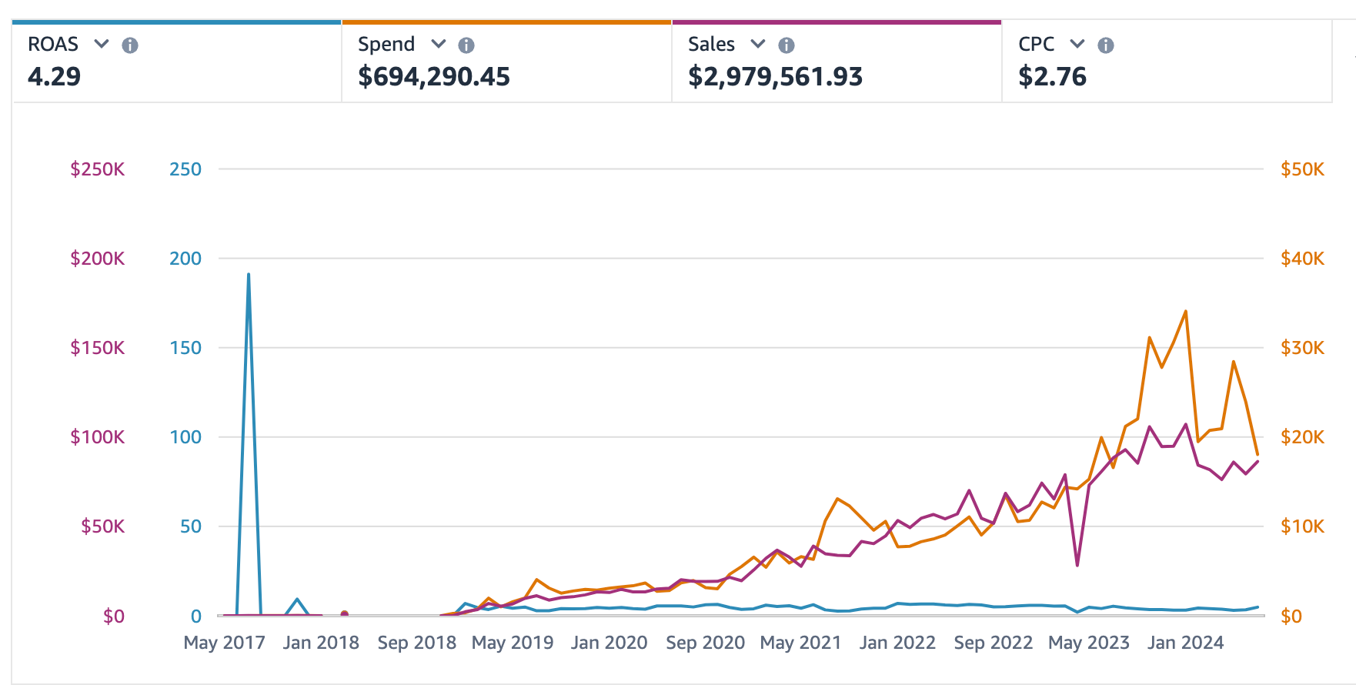This screenshot has width=1356, height=685.
Task: Click the small ROAS bump before Jan 2018
Action: click(x=297, y=599)
